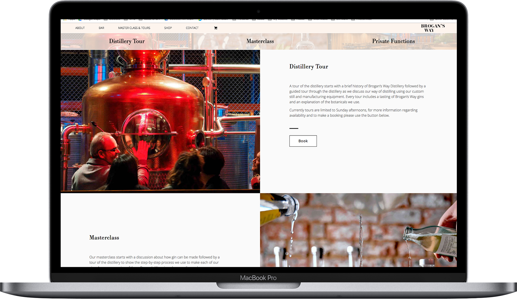517x300 pixels.
Task: Click the Brogan's Way logo
Action: point(433,28)
